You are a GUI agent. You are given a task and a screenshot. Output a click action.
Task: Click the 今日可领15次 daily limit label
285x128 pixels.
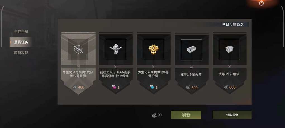[x=233, y=24]
